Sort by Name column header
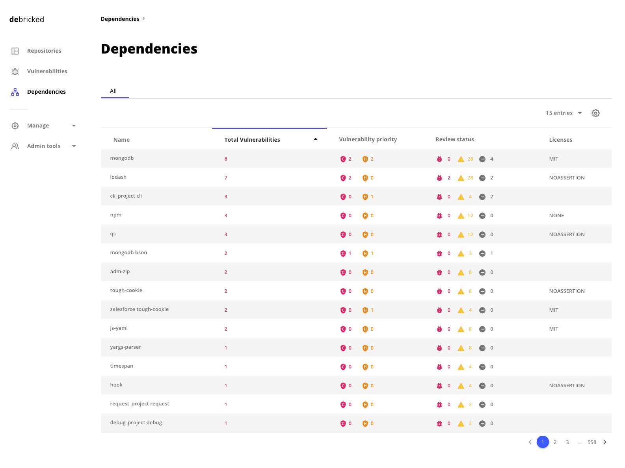The height and width of the screenshot is (468, 625). 121,140
